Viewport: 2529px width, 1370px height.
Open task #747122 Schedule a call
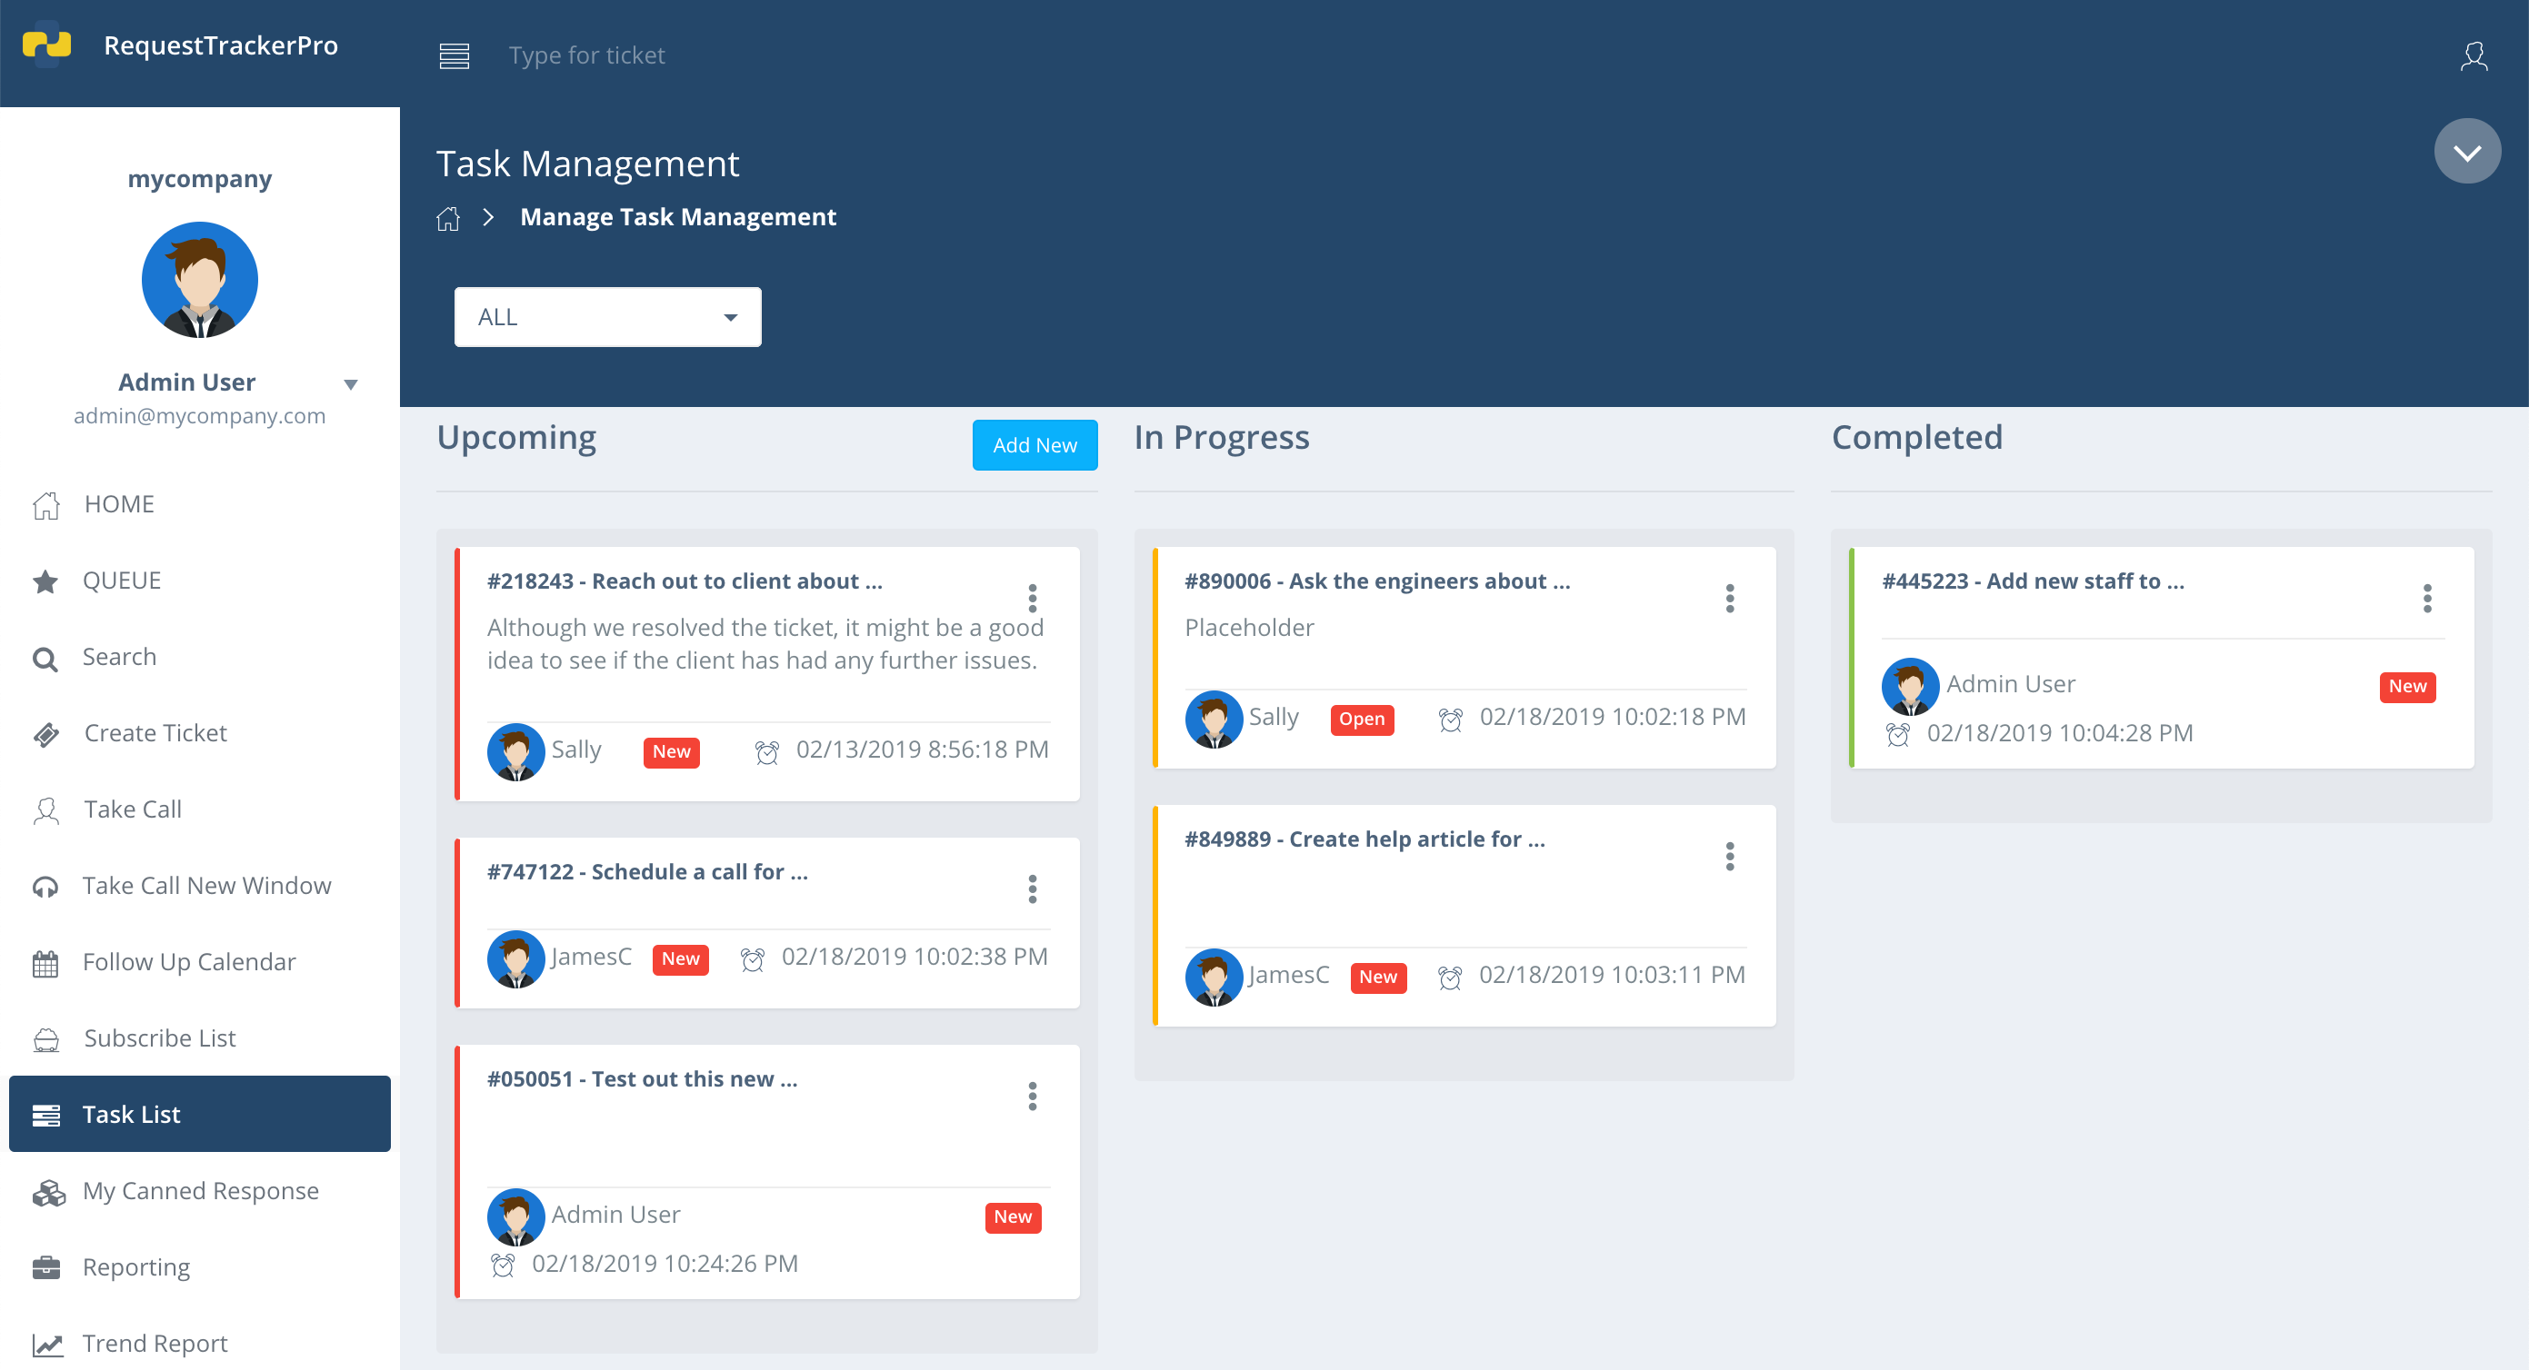tap(647, 871)
